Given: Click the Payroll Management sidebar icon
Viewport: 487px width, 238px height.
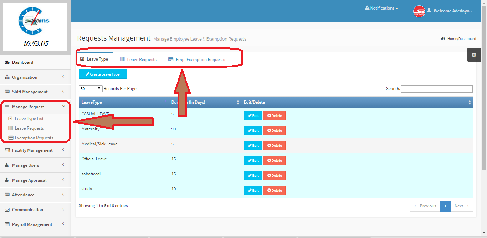Looking at the screenshot, I should coord(7,224).
